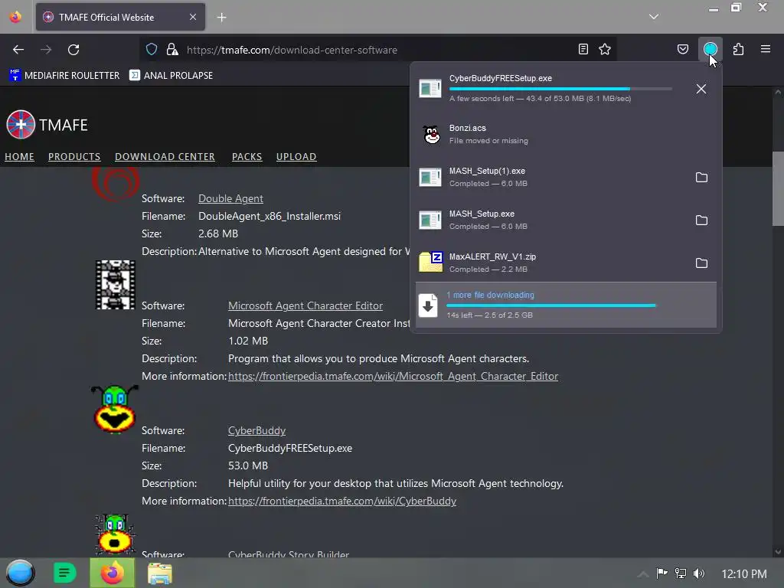Click '1 more file downloading' summary
The width and height of the screenshot is (784, 588).
point(566,305)
